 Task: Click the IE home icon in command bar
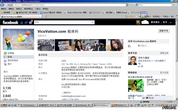pos(126,16)
